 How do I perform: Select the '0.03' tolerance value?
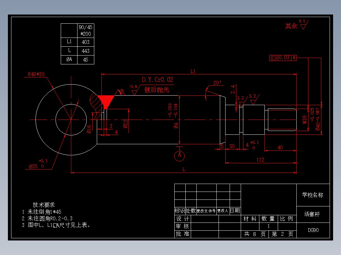pos(284,58)
